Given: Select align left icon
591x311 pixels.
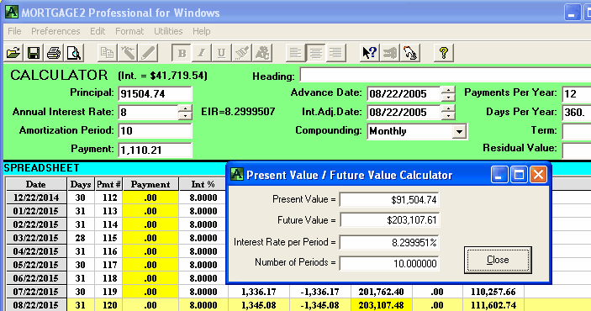Looking at the screenshot, I should click(x=295, y=53).
